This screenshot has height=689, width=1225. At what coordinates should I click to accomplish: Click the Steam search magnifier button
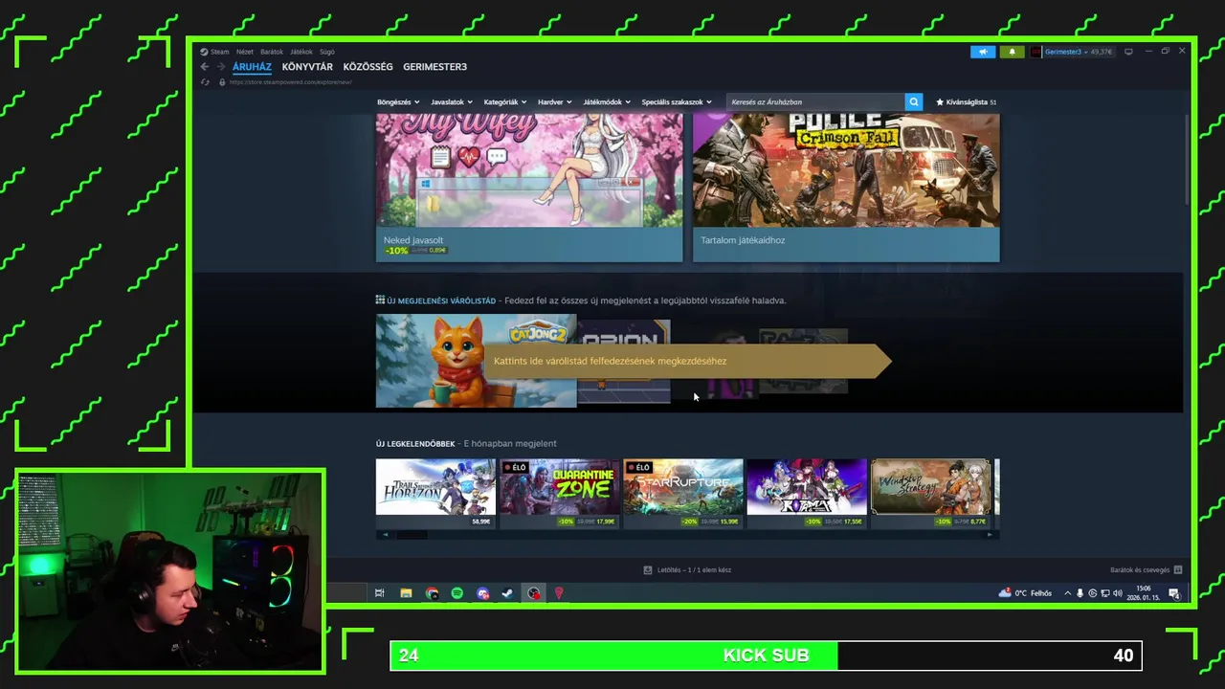coord(914,101)
